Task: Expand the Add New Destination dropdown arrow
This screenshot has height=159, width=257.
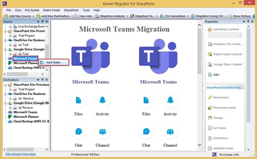Action: [x=72, y=16]
